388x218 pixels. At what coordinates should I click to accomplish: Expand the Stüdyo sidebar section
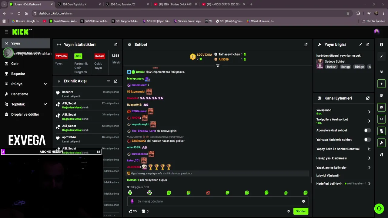pos(45,84)
